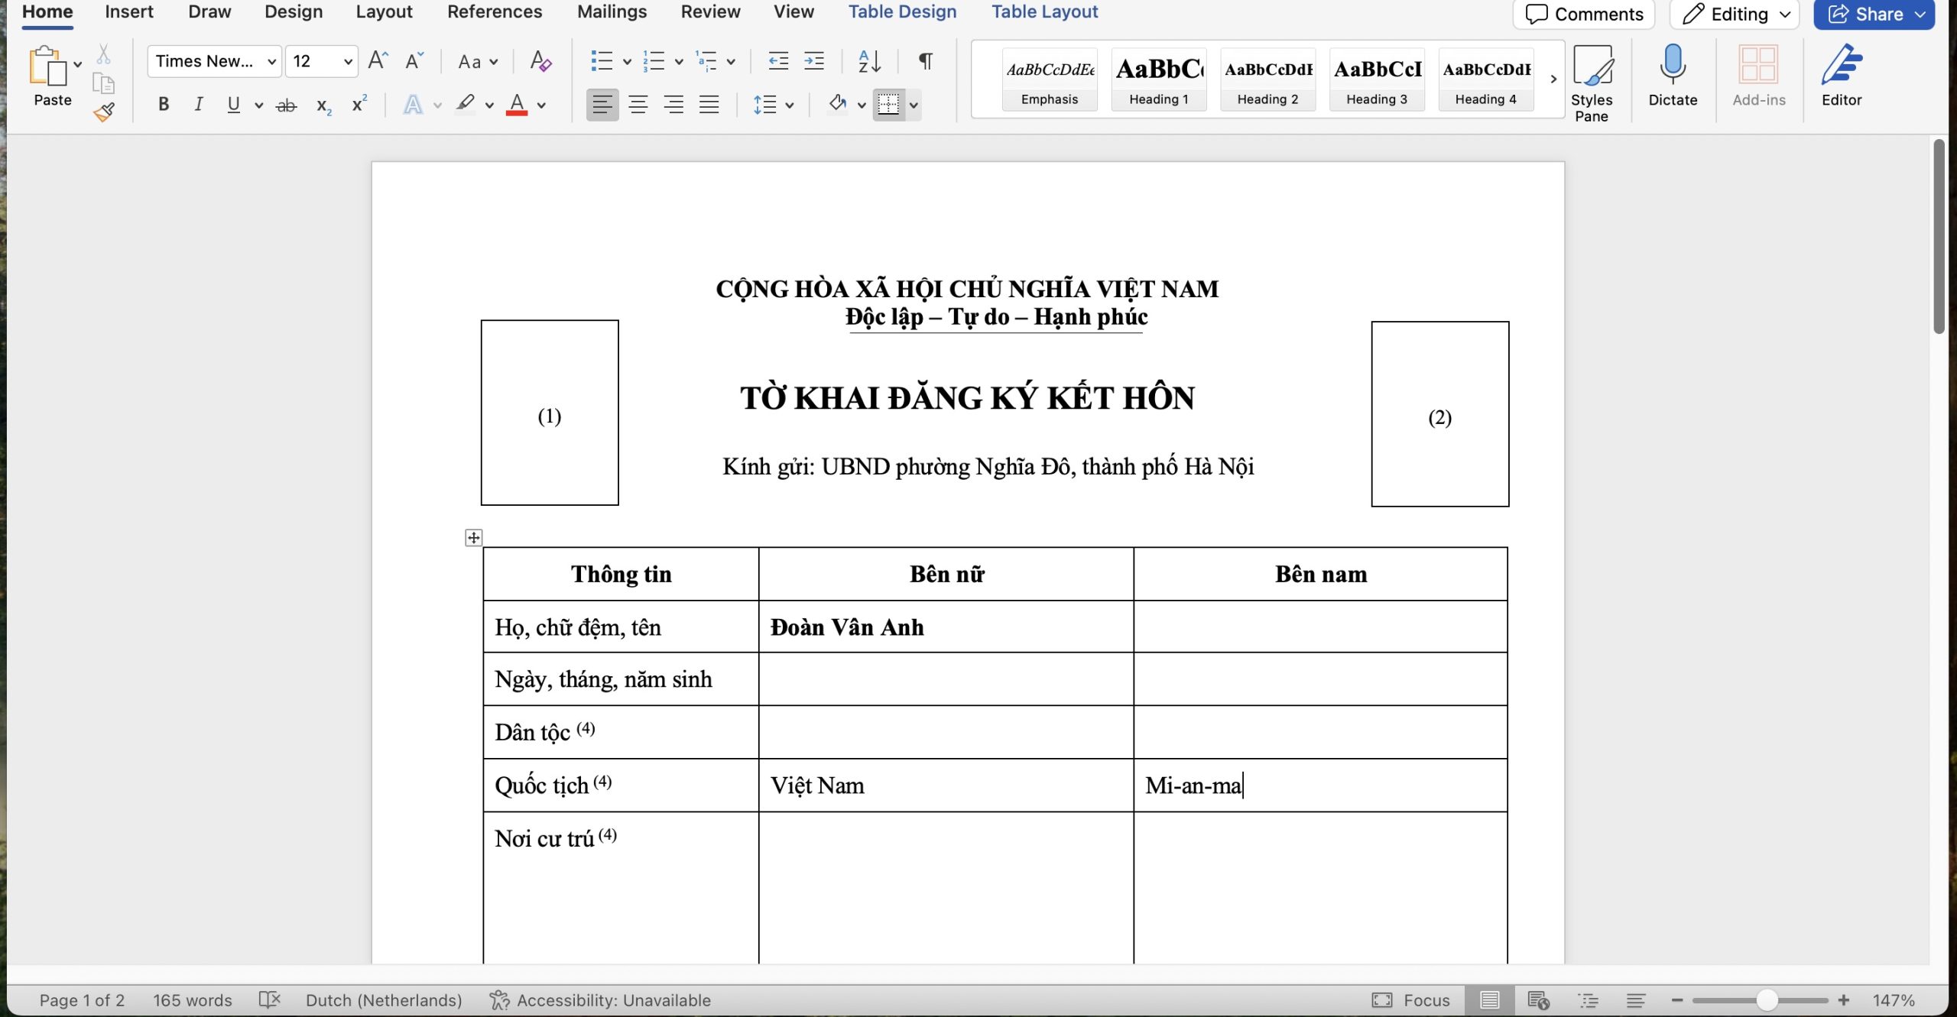The width and height of the screenshot is (1957, 1017).
Task: Select the subscript icon
Action: 322,105
